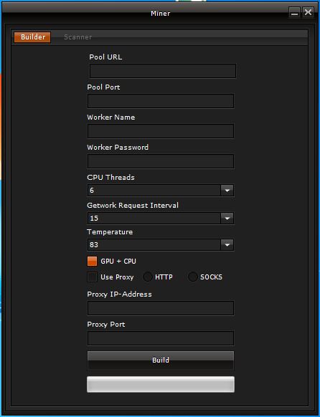Focus the Pool Port text box
Viewport: 320px width, 417px height.
(161, 101)
